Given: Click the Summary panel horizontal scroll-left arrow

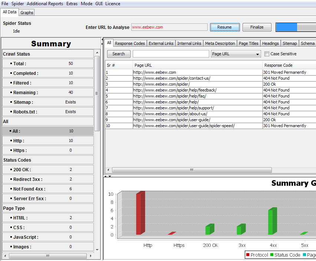Looking at the screenshot, I should [x=5, y=256].
